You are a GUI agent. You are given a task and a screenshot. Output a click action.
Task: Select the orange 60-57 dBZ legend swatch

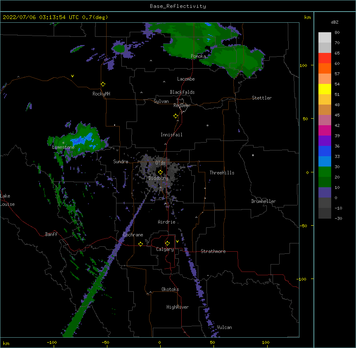tap(325, 68)
